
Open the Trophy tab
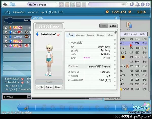pyautogui.click(x=100, y=35)
